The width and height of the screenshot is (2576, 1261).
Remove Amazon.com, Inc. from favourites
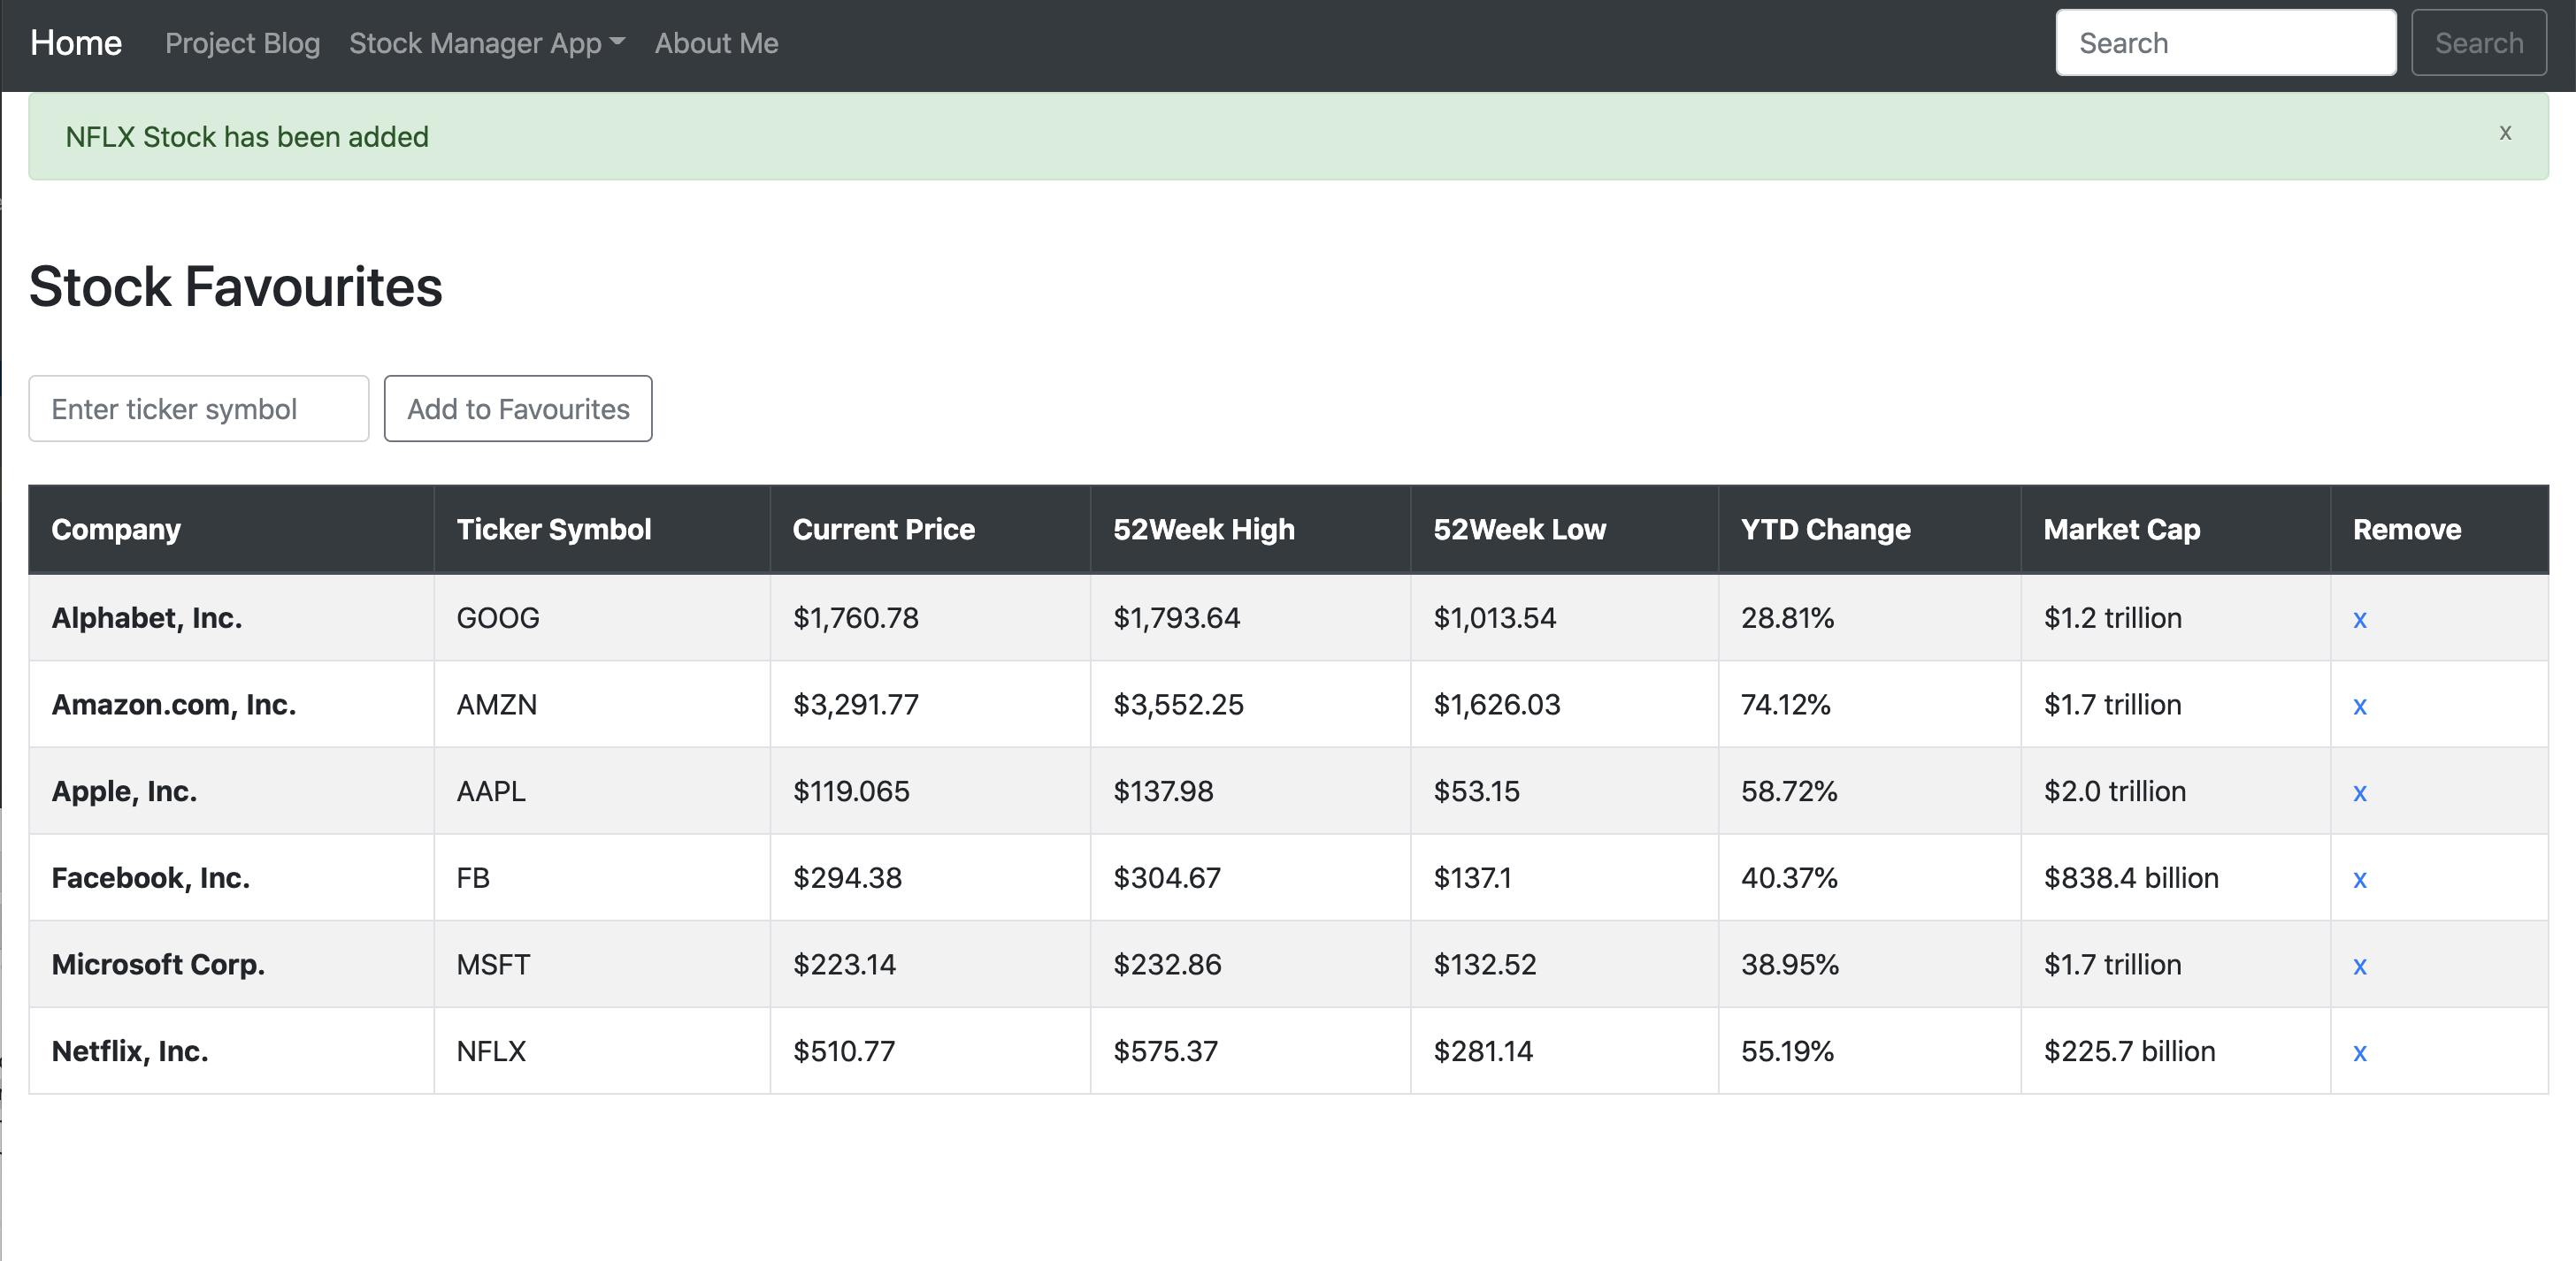tap(2360, 705)
